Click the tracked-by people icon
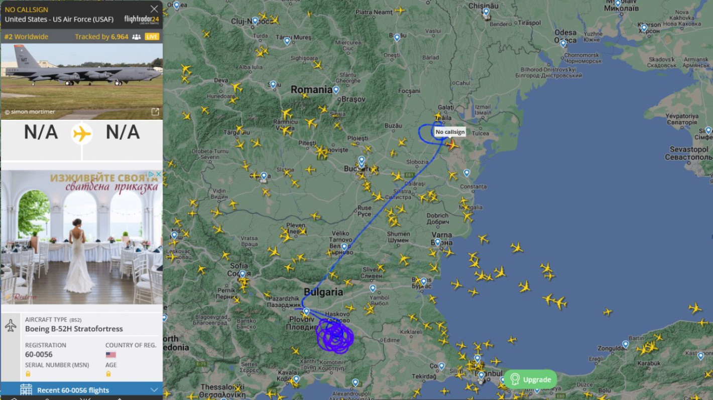713x400 pixels. (136, 37)
